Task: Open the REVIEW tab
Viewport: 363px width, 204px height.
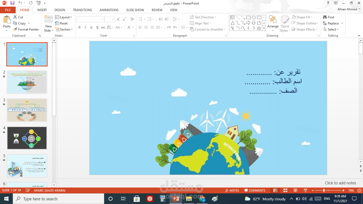Action: (x=157, y=10)
